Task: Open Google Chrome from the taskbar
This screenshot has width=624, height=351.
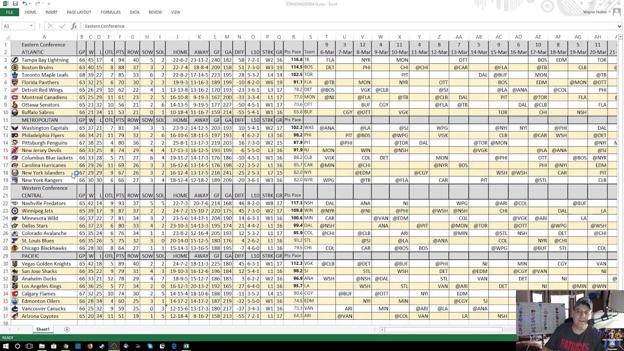Action: (x=66, y=346)
